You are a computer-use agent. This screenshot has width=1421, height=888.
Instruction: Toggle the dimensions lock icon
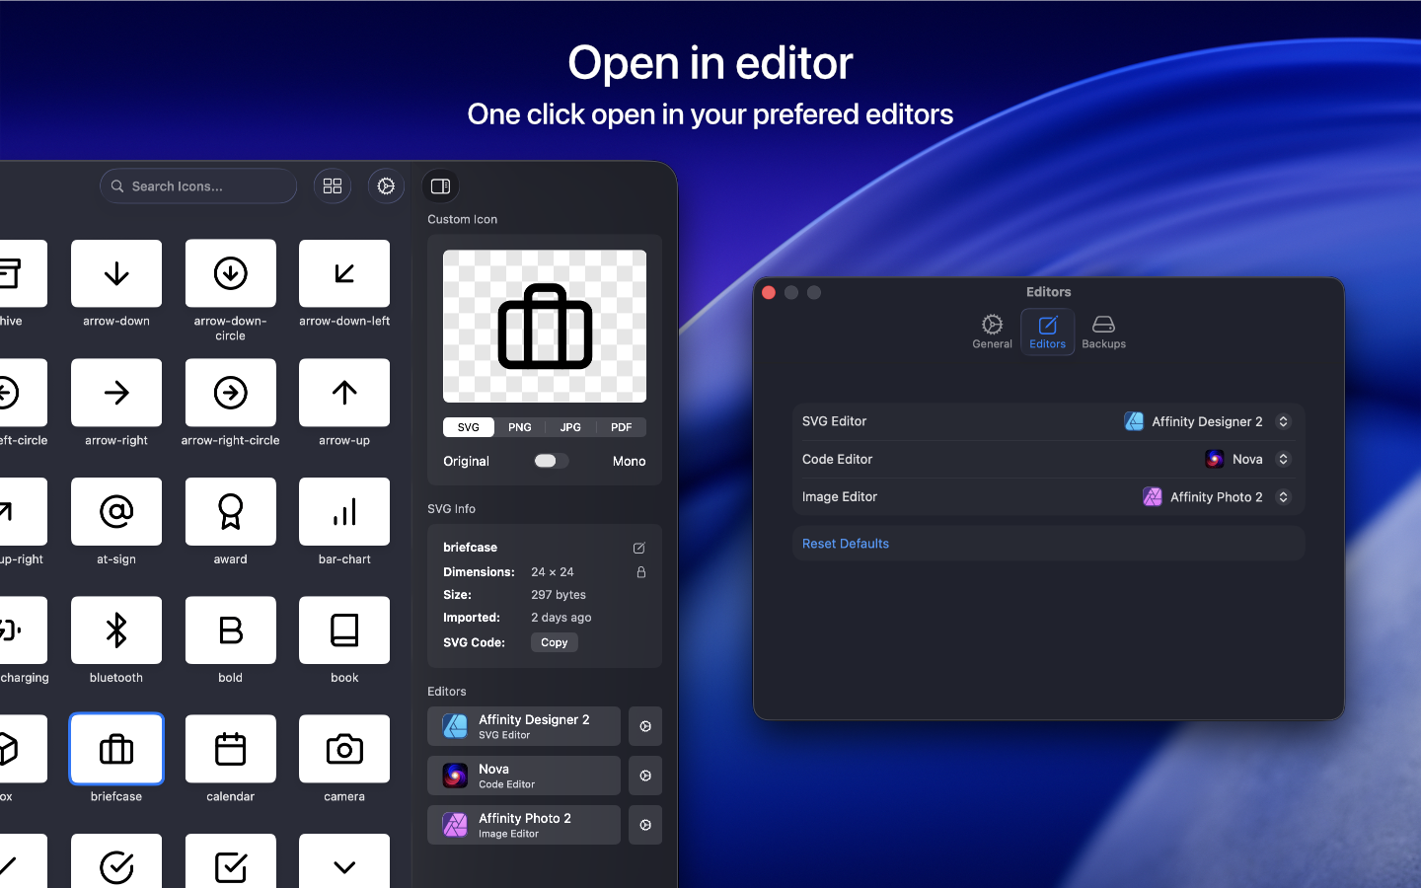640,572
